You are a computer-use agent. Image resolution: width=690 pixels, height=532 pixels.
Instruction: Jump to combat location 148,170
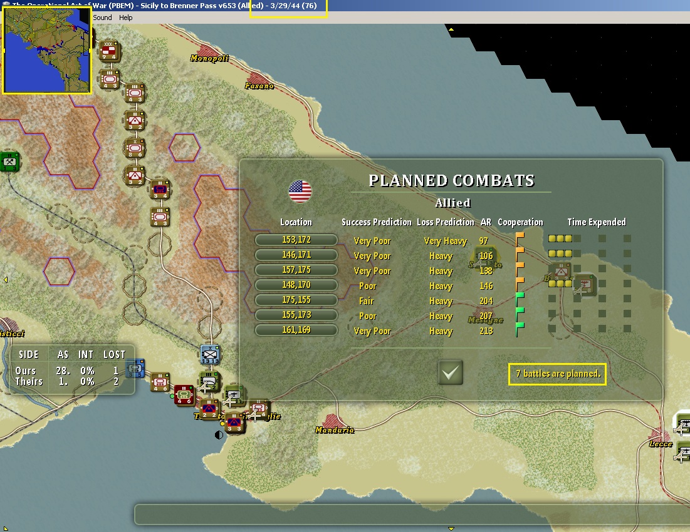click(296, 285)
